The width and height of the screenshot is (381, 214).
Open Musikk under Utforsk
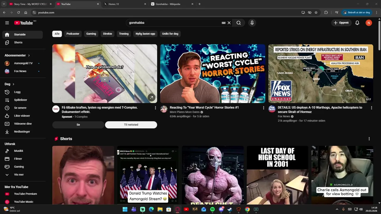(23, 151)
